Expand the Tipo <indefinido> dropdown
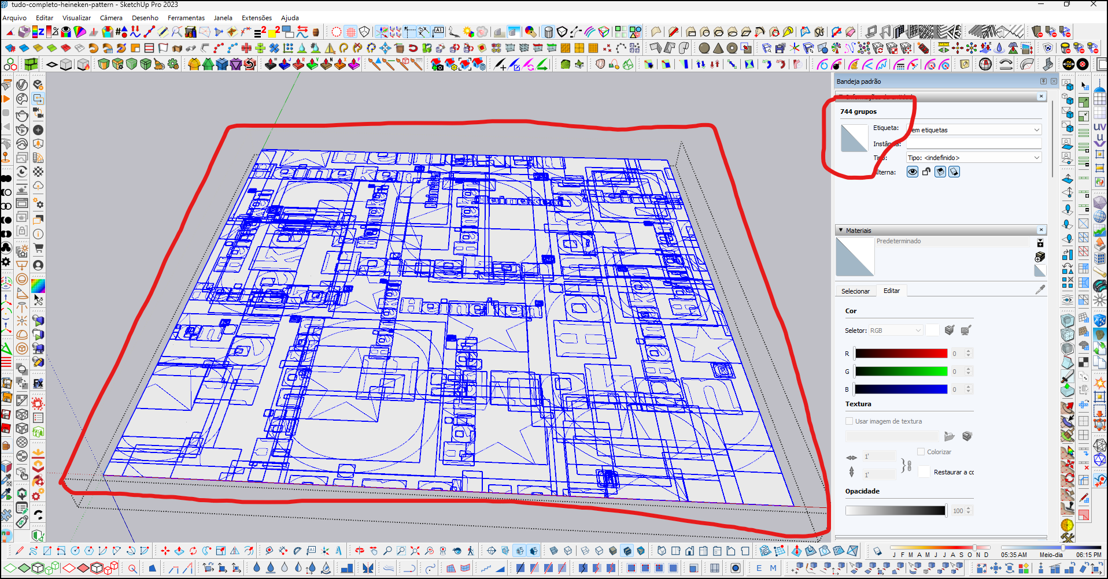 point(1036,158)
